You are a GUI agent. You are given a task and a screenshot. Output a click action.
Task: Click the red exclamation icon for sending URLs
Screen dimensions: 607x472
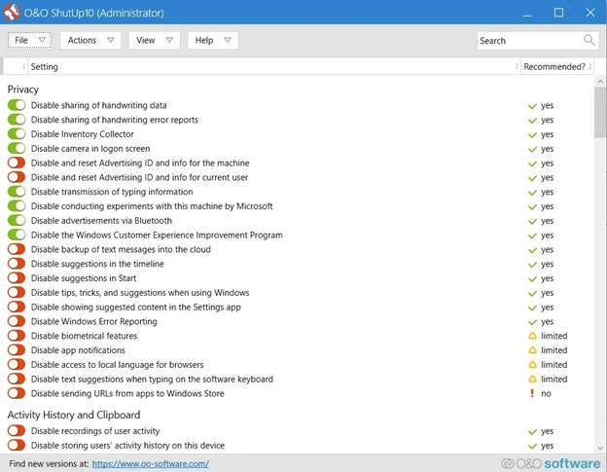coord(532,394)
